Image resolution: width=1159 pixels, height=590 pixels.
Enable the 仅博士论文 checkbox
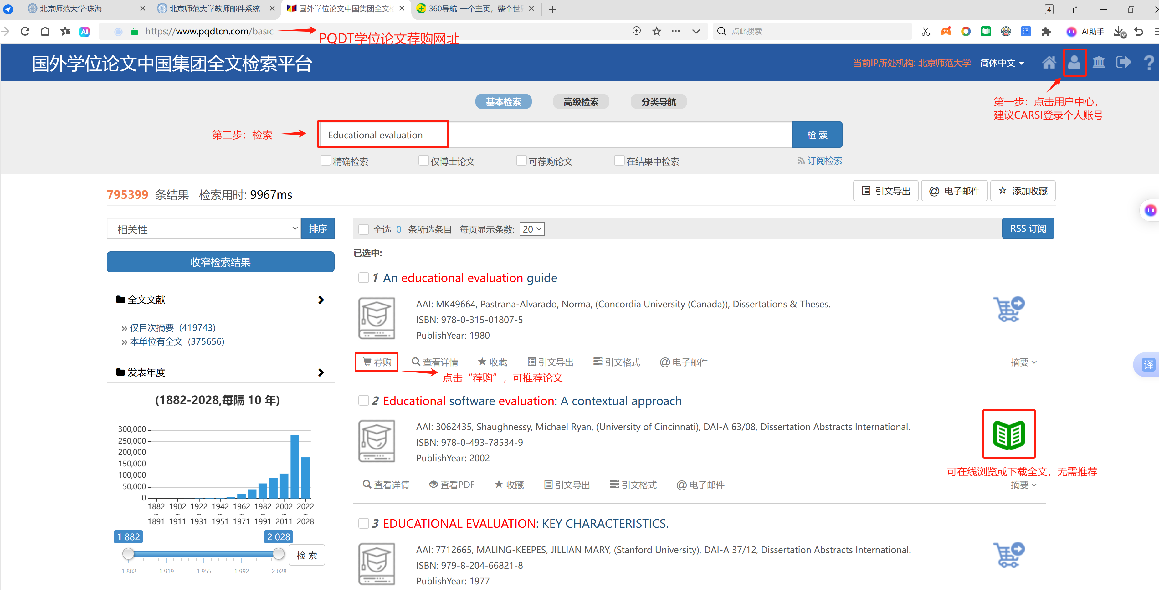(423, 160)
